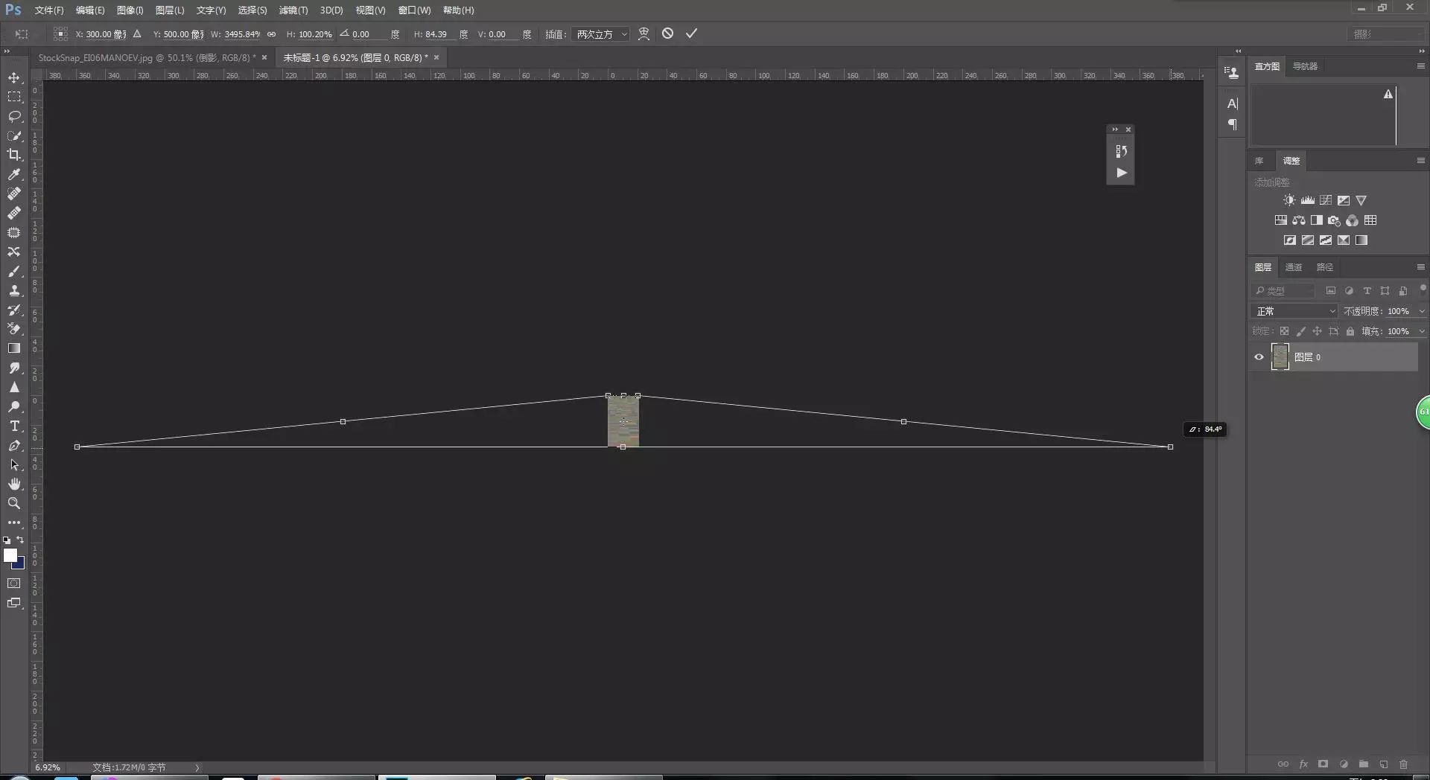This screenshot has width=1430, height=780.
Task: Toggle pixel layer filter
Action: click(1330, 291)
